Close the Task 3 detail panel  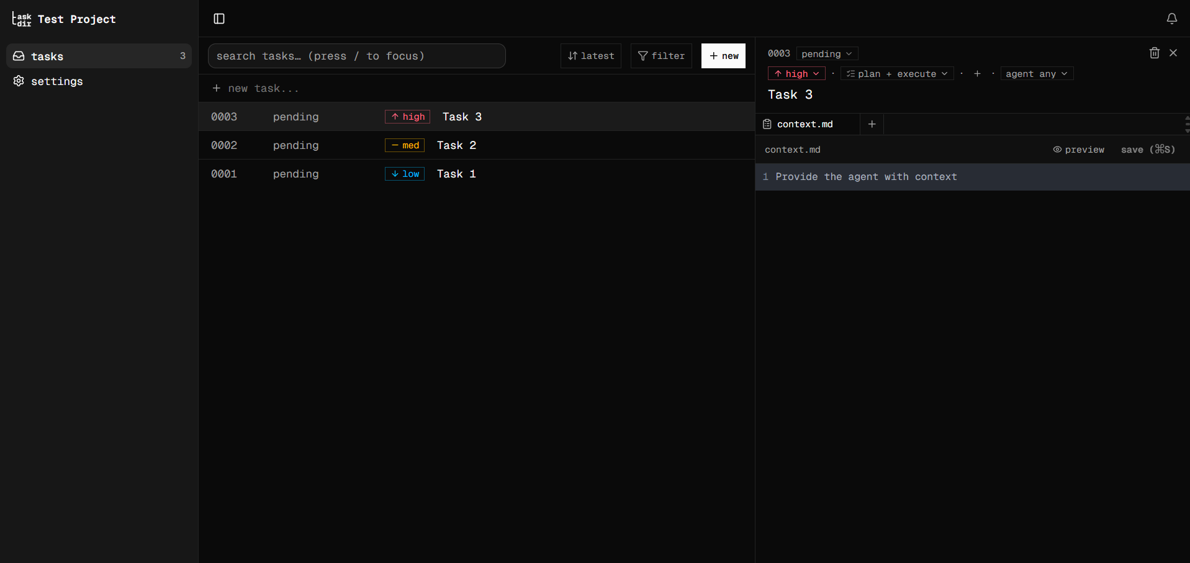(1173, 53)
